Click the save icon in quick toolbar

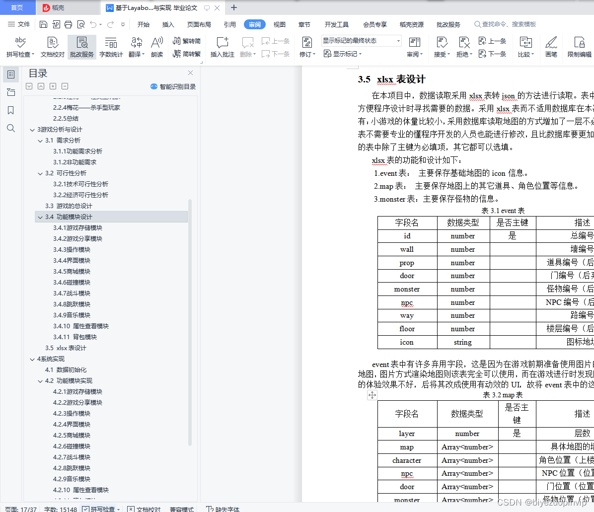pos(43,25)
